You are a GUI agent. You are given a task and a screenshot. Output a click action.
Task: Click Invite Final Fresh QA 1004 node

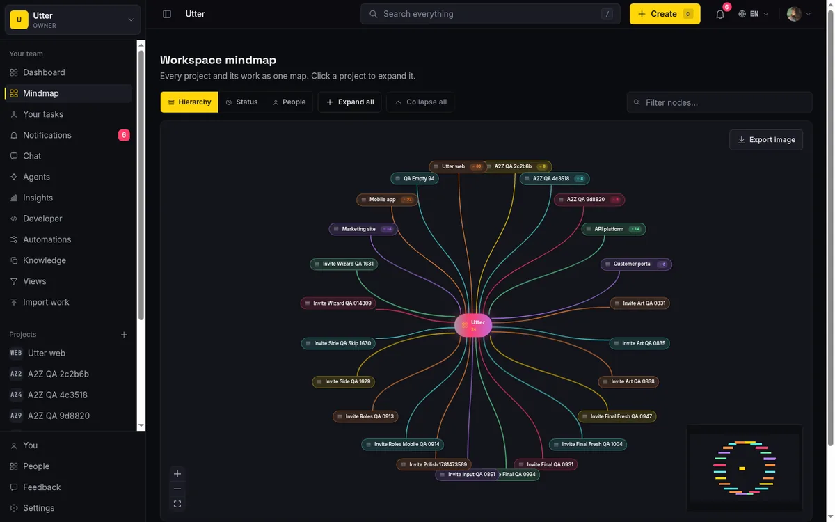(x=588, y=445)
